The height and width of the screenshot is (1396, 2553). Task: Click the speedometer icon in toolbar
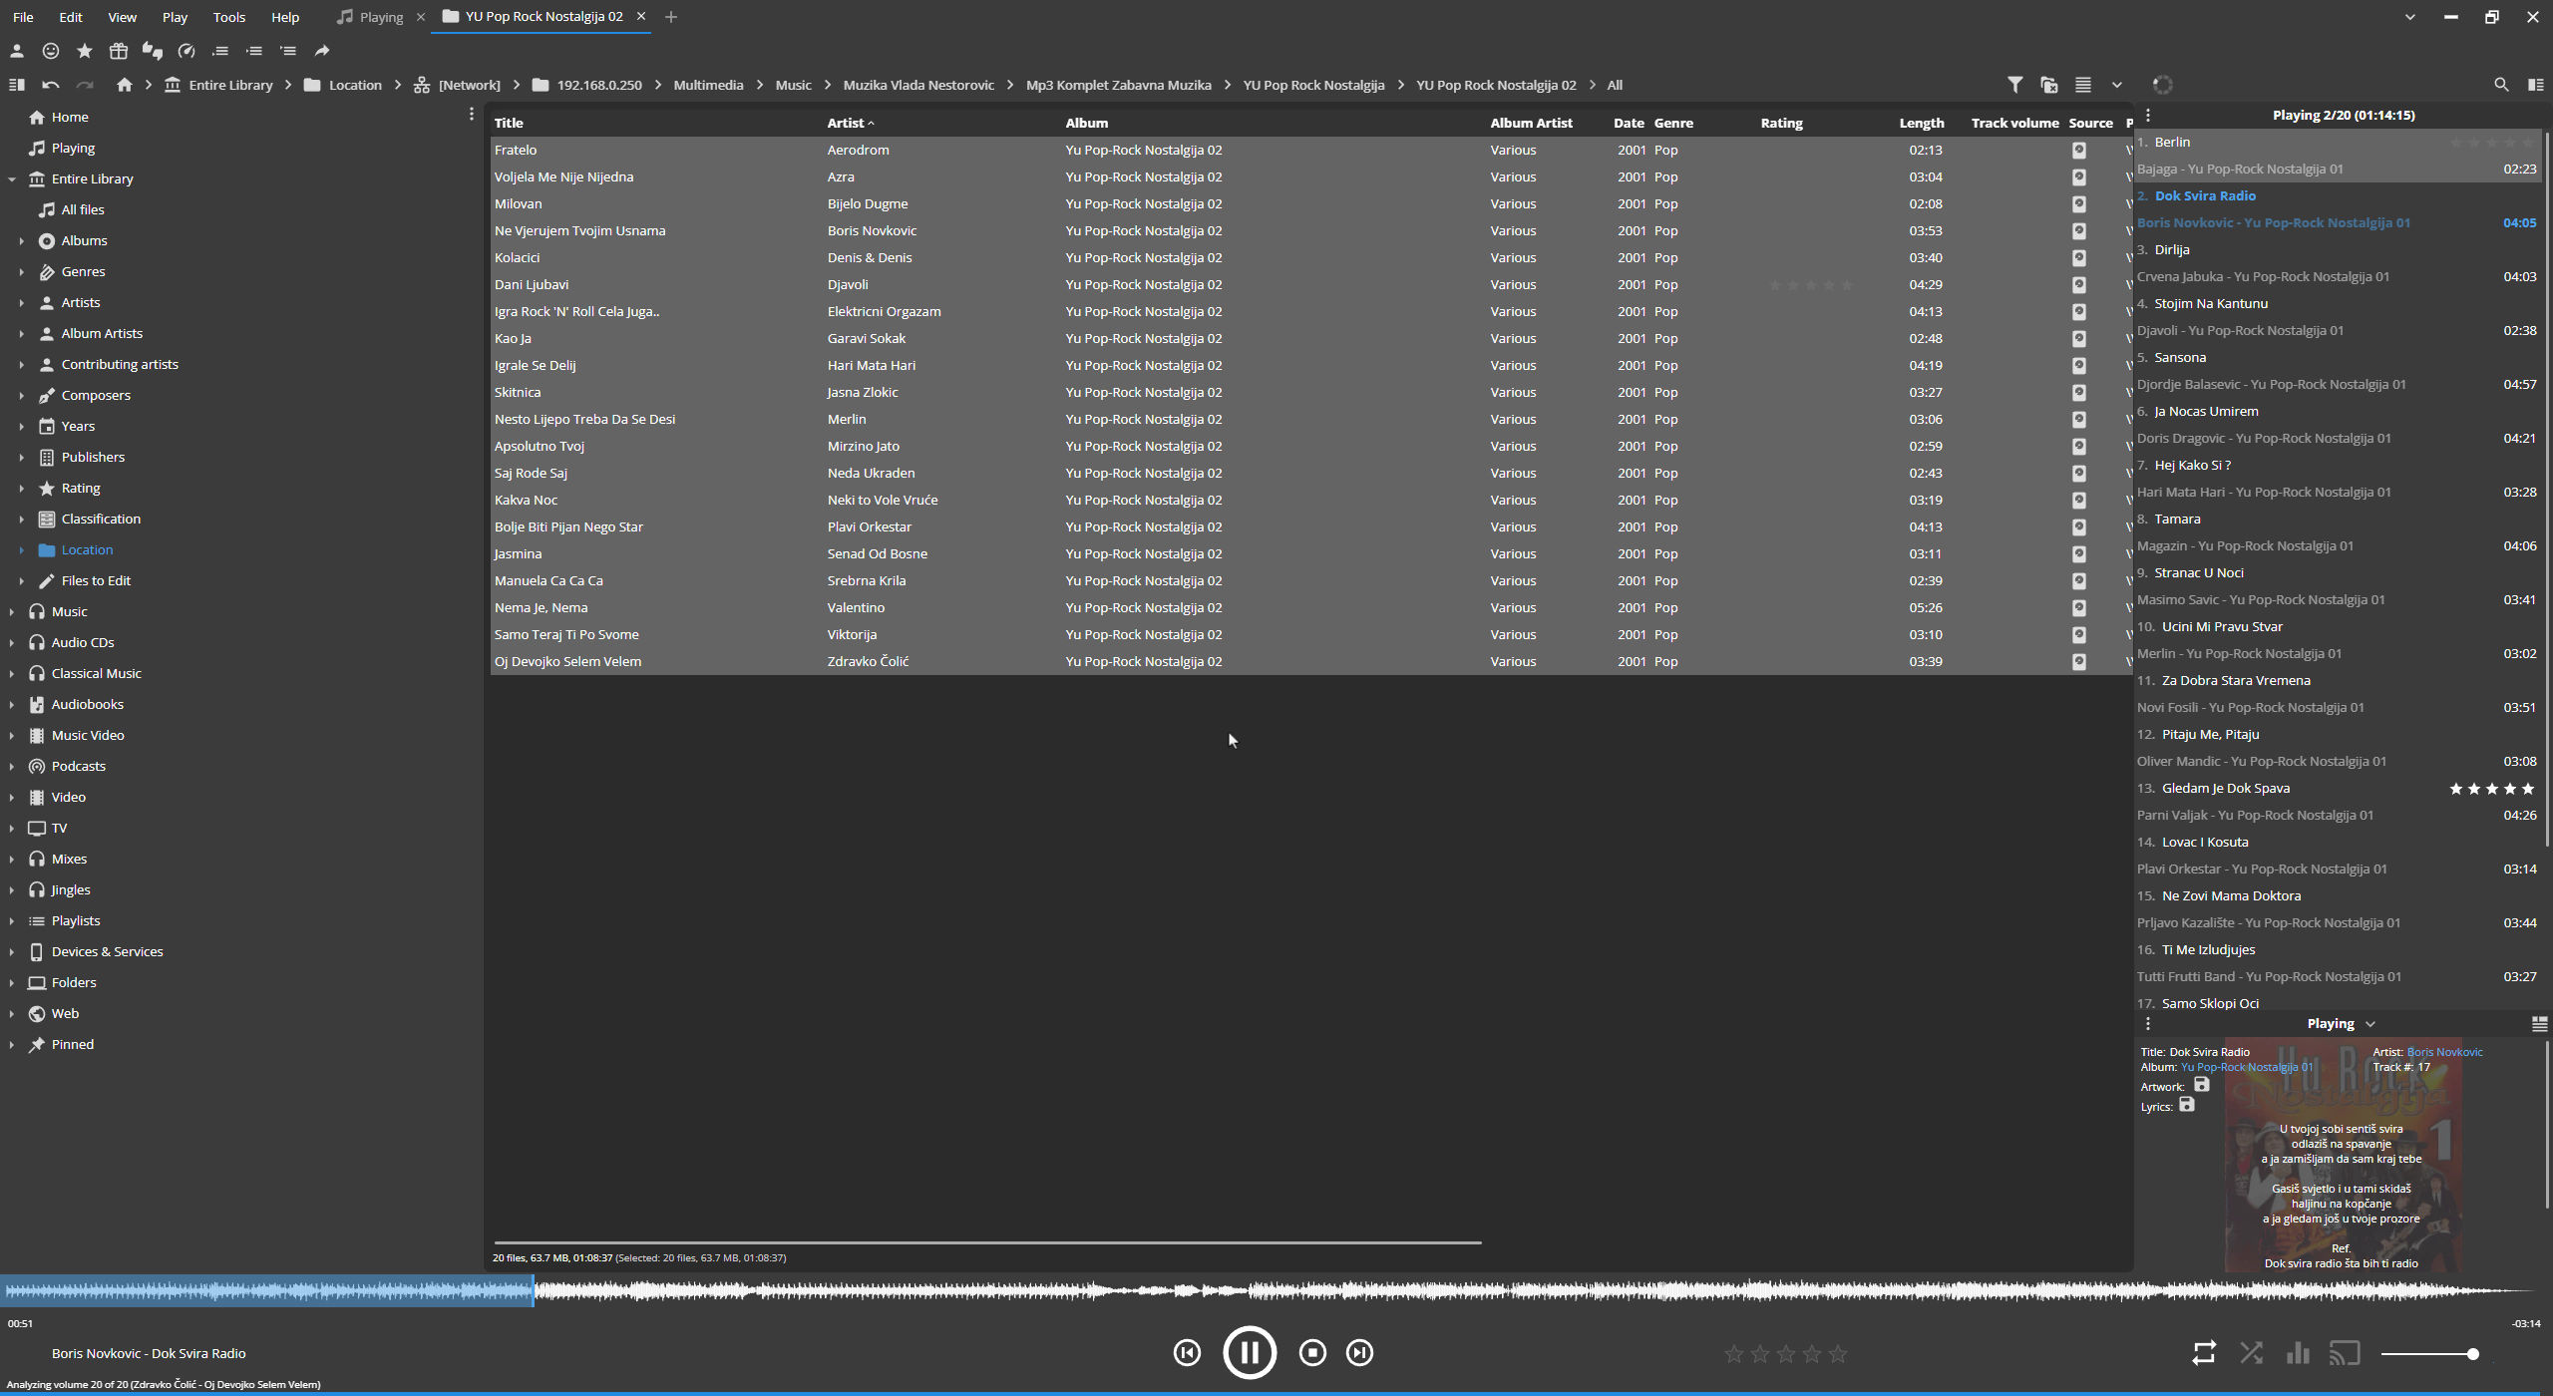coord(186,51)
